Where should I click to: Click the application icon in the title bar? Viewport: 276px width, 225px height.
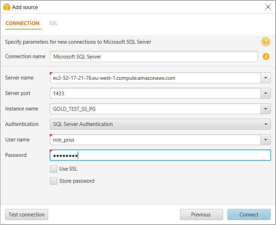click(7, 7)
